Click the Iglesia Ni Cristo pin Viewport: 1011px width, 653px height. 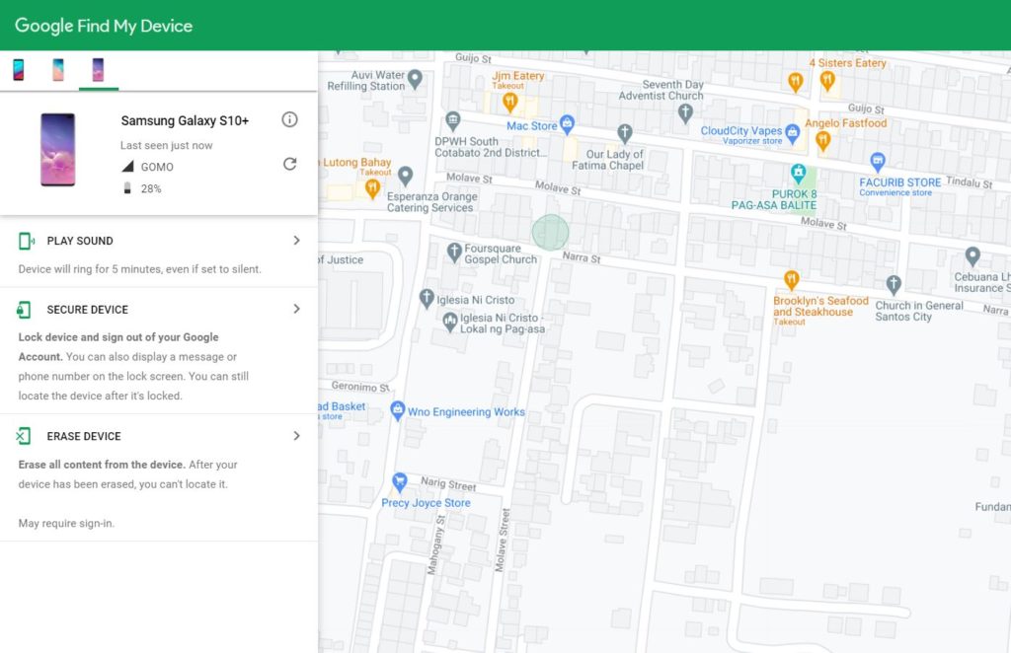point(427,299)
